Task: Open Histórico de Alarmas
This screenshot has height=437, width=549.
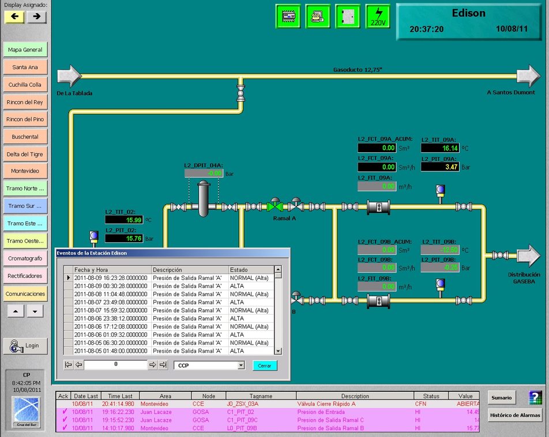Action: coord(514,415)
